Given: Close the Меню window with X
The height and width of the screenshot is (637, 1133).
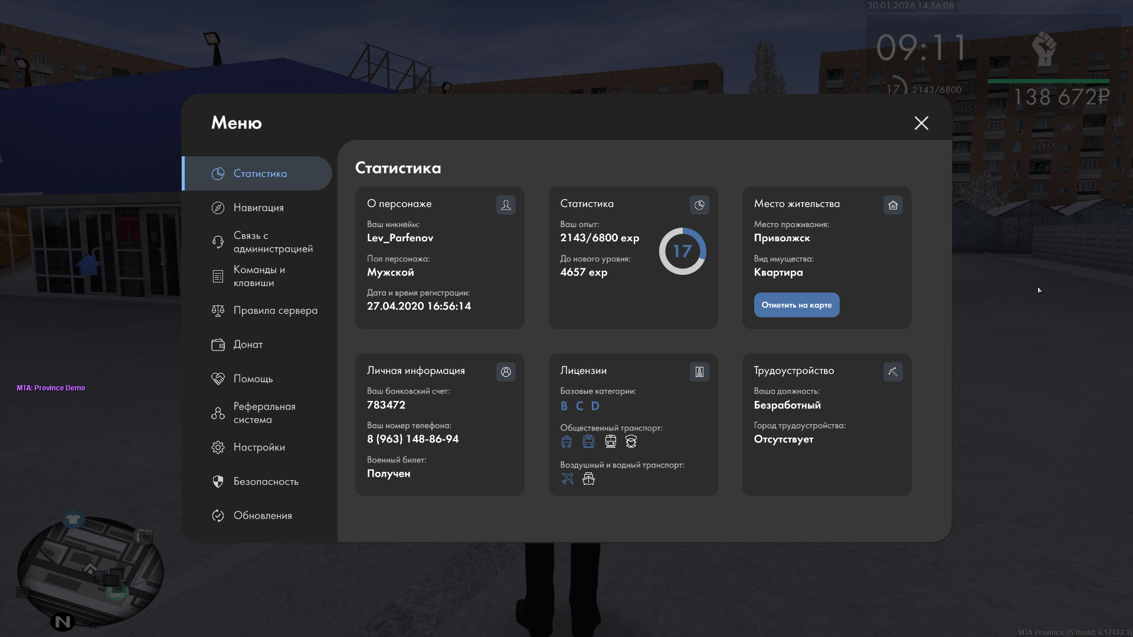Looking at the screenshot, I should 921,123.
